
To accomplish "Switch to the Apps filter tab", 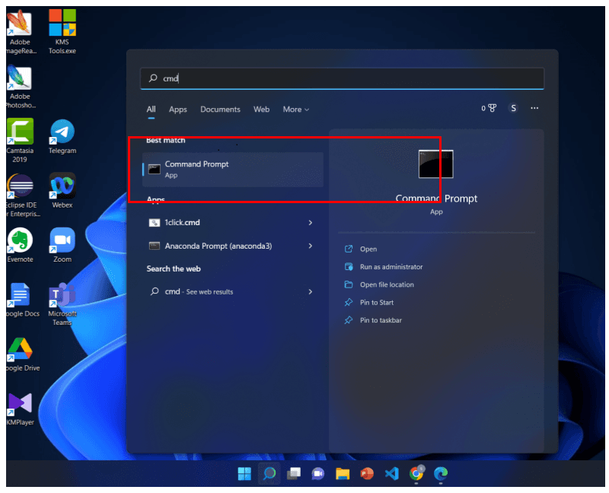I will point(177,110).
